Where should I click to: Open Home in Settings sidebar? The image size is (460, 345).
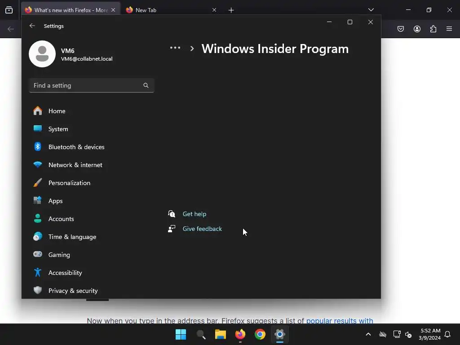[92, 111]
